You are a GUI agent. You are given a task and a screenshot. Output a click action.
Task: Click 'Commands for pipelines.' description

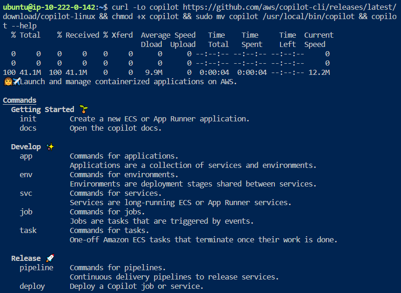(118, 268)
